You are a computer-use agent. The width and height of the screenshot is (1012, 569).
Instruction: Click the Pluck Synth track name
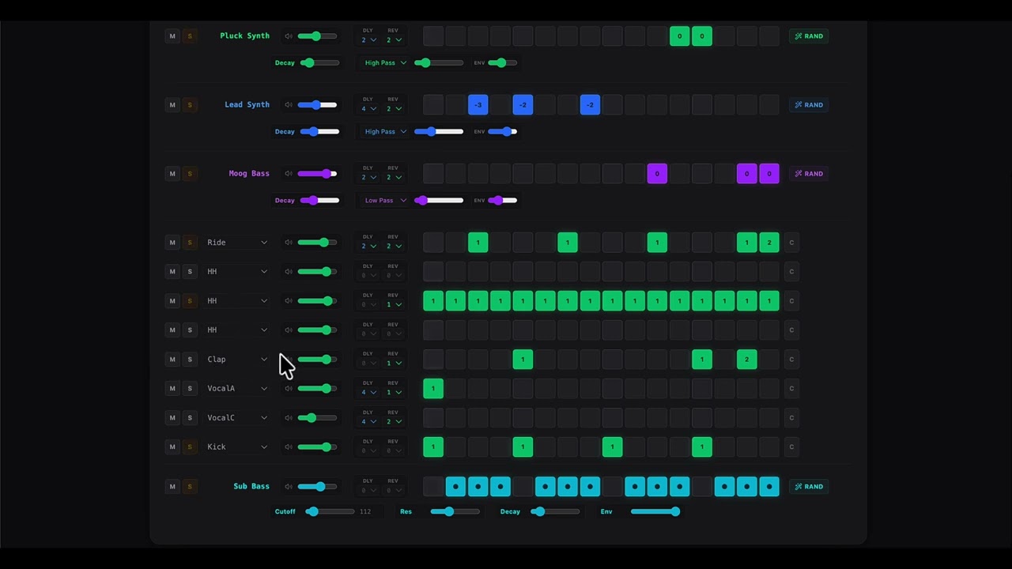click(244, 36)
